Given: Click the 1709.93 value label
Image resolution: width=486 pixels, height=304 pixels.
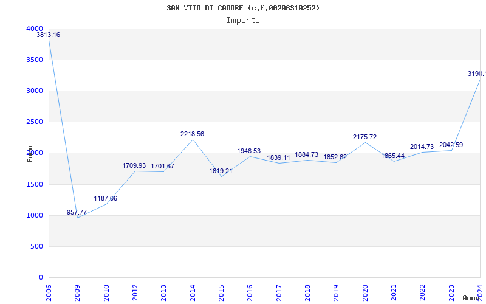Looking at the screenshot, I should click(134, 165).
